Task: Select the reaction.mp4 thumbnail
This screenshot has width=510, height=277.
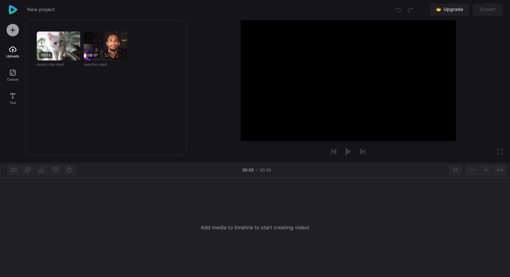Action: point(106,46)
